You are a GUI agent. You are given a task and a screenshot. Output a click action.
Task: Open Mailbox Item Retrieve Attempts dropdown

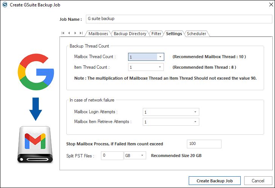tap(195, 122)
